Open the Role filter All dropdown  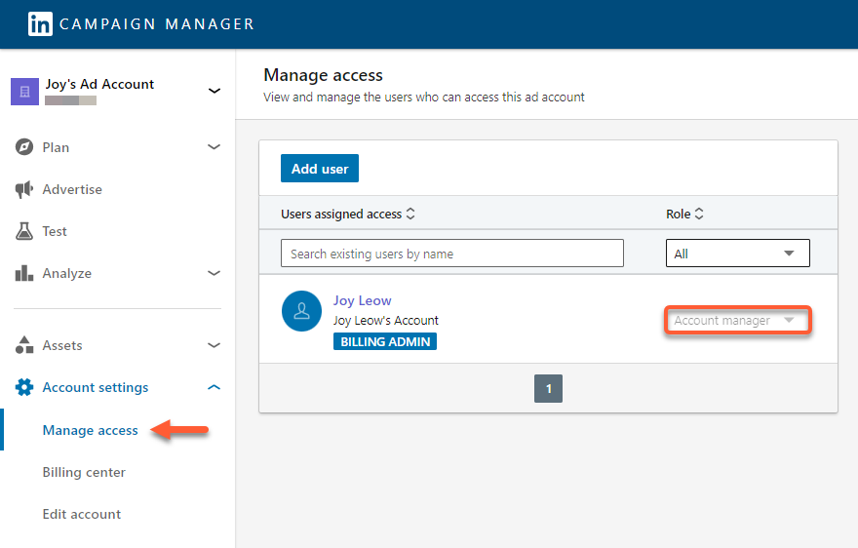[x=737, y=254]
